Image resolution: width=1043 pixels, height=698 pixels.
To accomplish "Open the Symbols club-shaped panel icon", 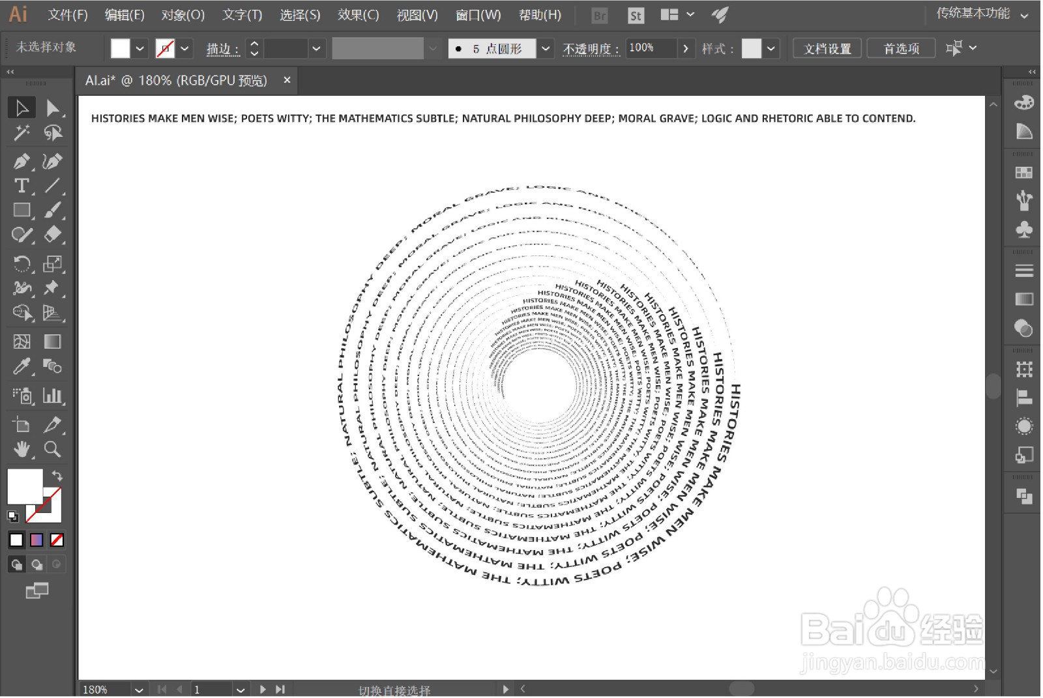I will click(1024, 229).
